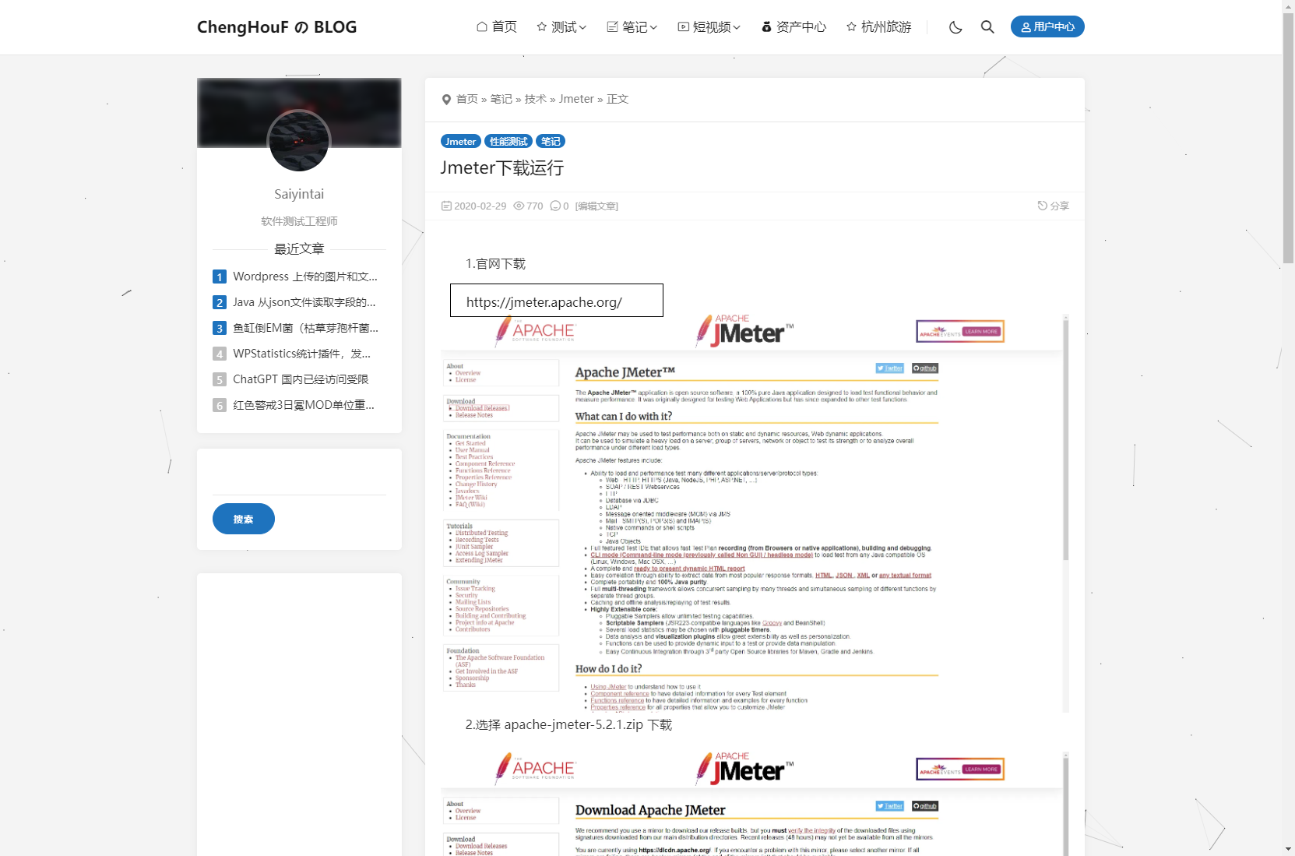Click the Saiyintai author avatar
The image size is (1295, 856).
(299, 141)
